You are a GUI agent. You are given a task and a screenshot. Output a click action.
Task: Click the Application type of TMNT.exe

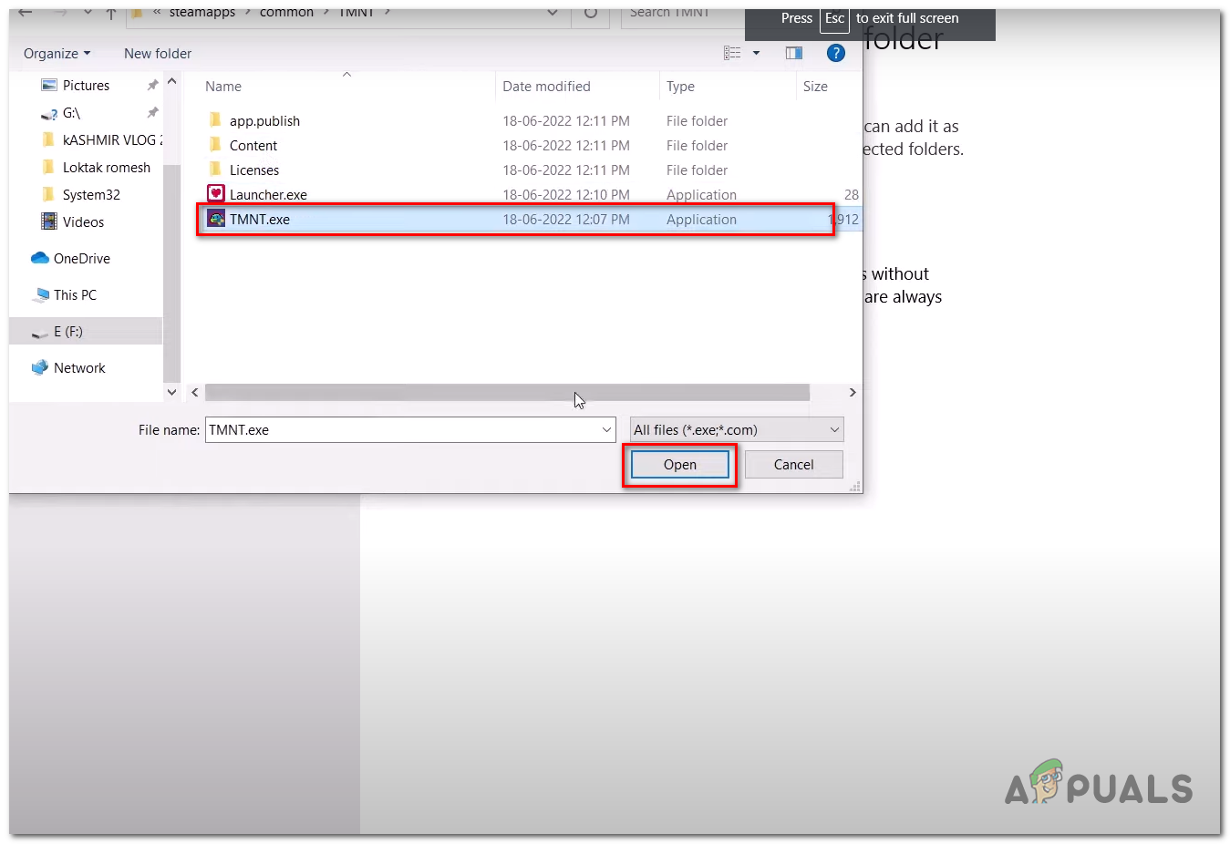pos(701,219)
